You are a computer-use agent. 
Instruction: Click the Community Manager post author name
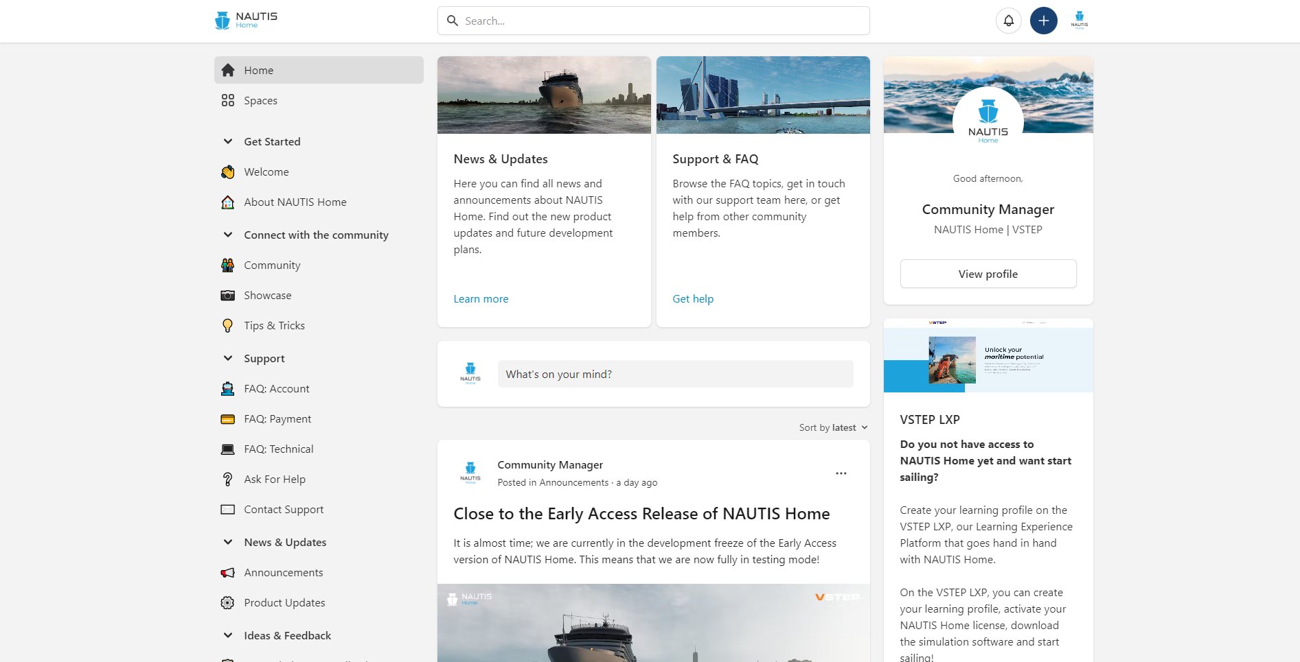[550, 464]
